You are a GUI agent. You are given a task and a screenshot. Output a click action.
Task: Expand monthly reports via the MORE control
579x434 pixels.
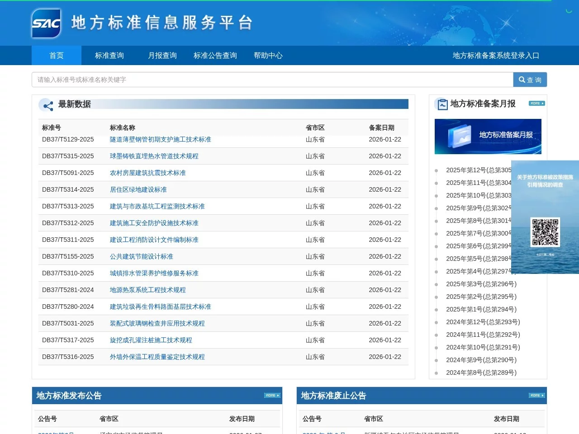pyautogui.click(x=536, y=103)
